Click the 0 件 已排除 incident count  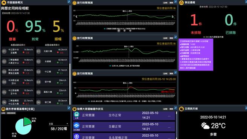[x=231, y=24]
